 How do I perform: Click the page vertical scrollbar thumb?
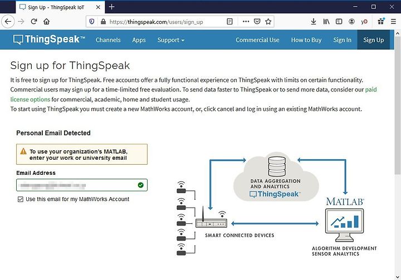click(398, 105)
